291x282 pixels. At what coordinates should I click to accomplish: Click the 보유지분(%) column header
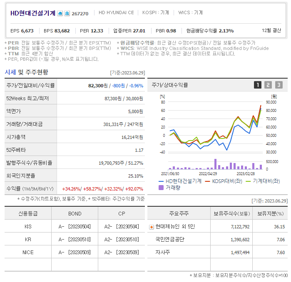[x=271, y=214]
